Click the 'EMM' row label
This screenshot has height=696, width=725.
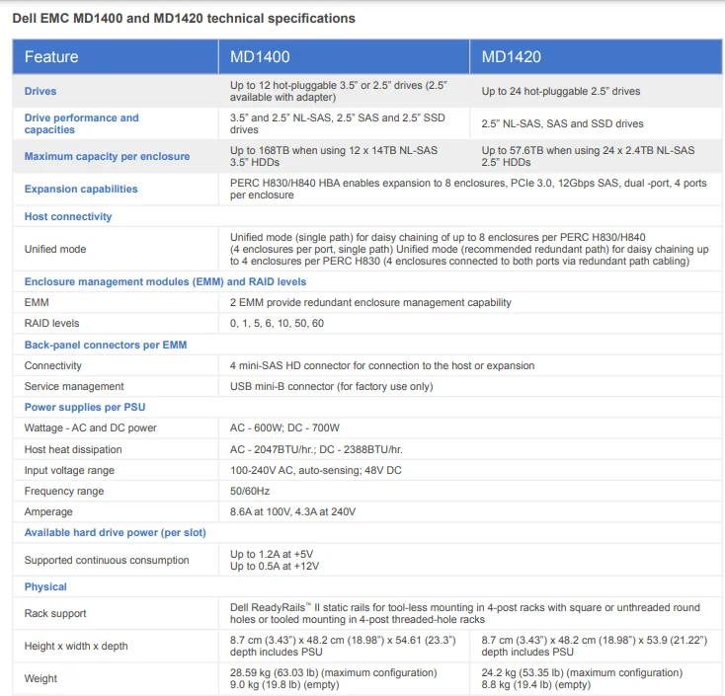(37, 302)
